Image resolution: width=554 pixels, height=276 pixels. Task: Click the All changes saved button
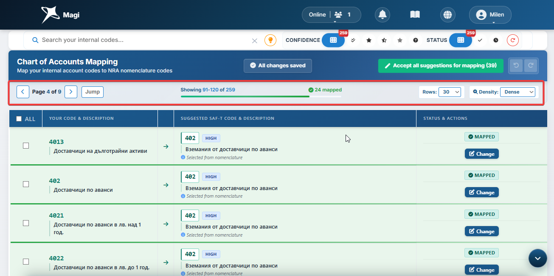pos(278,66)
